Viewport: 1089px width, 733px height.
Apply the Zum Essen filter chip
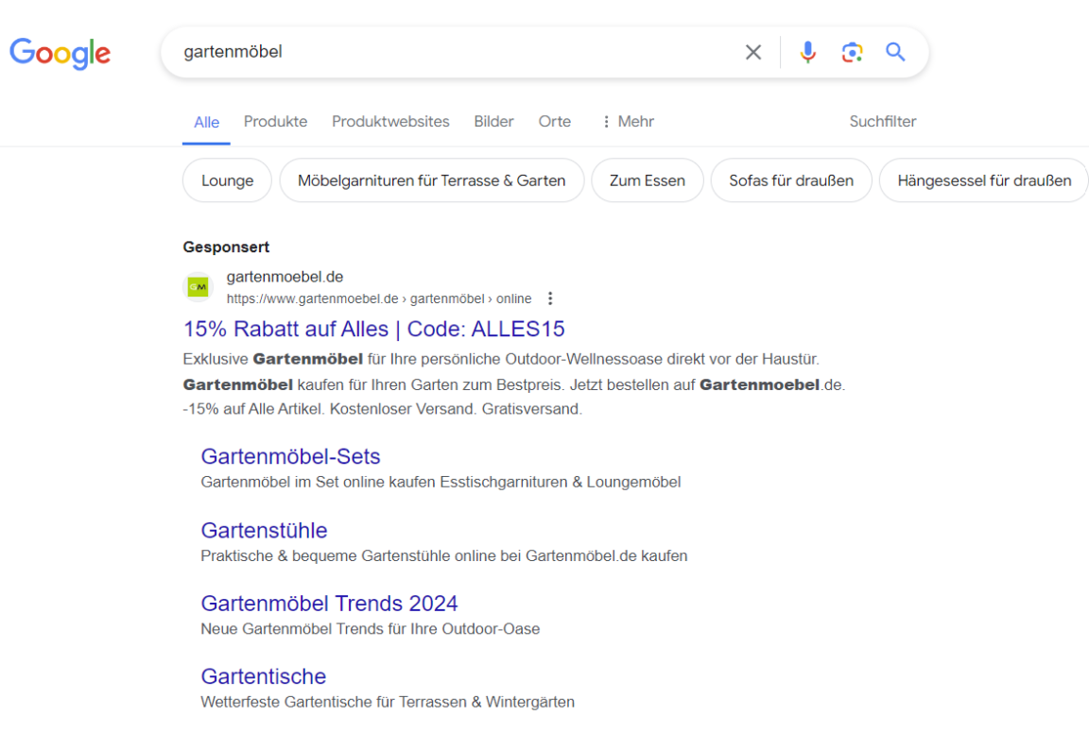(647, 180)
